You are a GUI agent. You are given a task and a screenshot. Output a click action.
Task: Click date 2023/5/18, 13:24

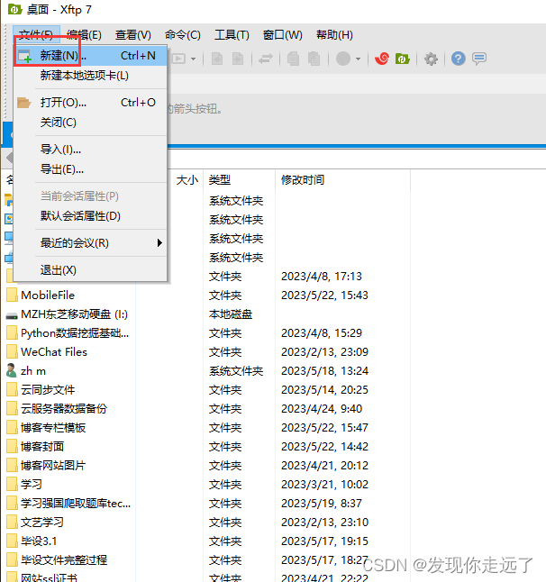[x=324, y=371]
